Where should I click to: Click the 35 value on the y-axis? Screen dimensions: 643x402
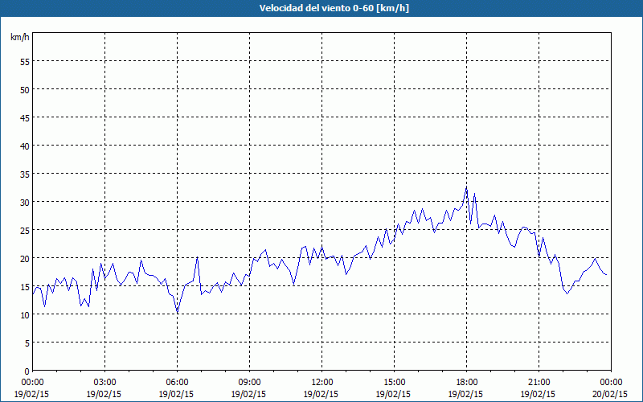pyautogui.click(x=25, y=174)
